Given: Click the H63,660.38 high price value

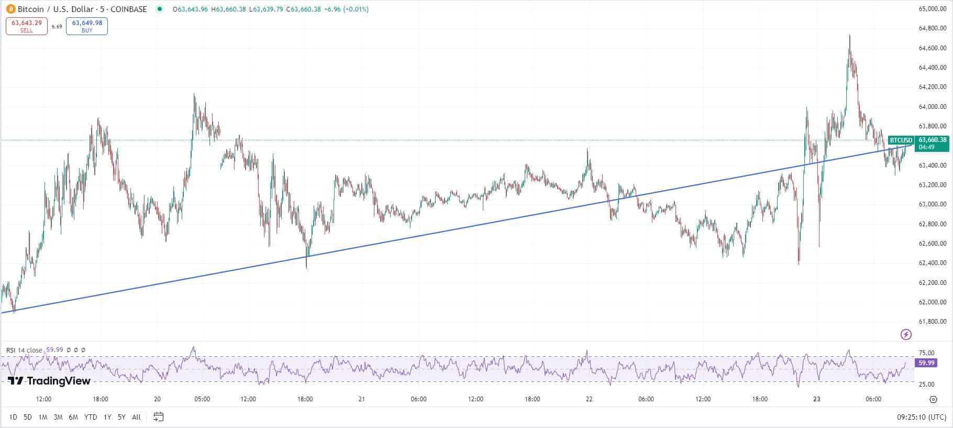Looking at the screenshot, I should tap(228, 9).
